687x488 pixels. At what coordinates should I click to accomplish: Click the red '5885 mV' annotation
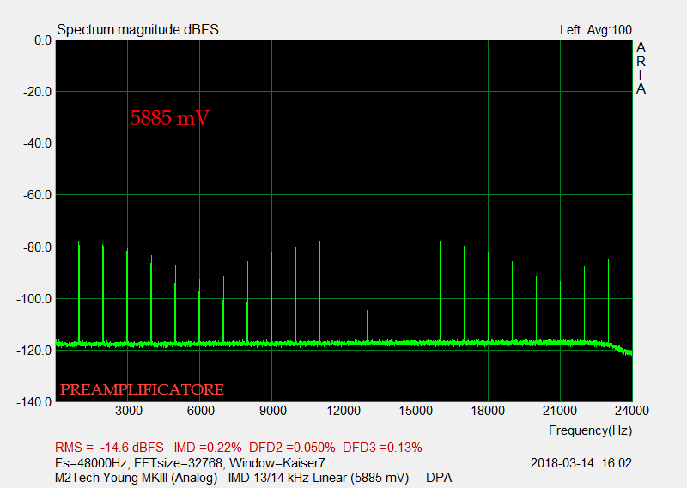170,118
